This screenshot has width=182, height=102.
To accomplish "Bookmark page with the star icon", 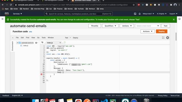I will point(134,5).
